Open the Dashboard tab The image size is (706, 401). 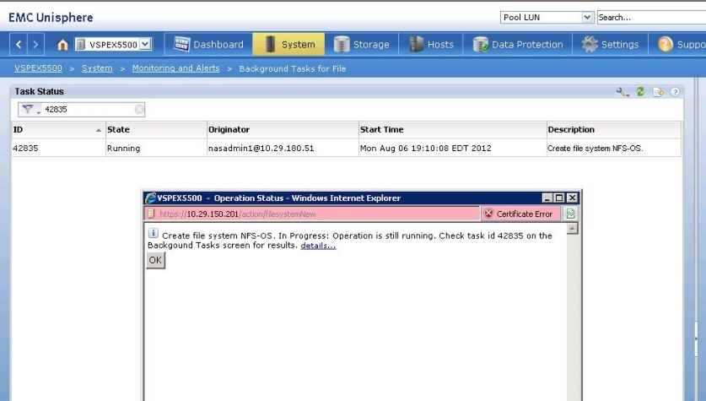tap(208, 44)
